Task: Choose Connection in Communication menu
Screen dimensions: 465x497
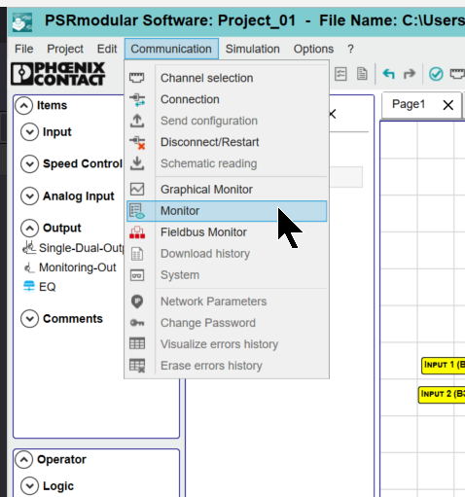Action: click(227, 99)
